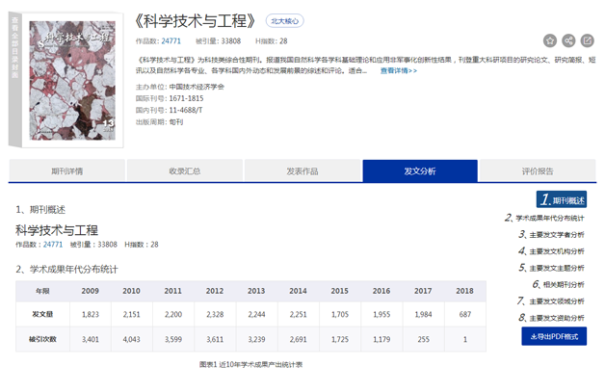Click 发文量 value 1,705 for 2015
Image resolution: width=605 pixels, height=392 pixels.
coord(340,314)
